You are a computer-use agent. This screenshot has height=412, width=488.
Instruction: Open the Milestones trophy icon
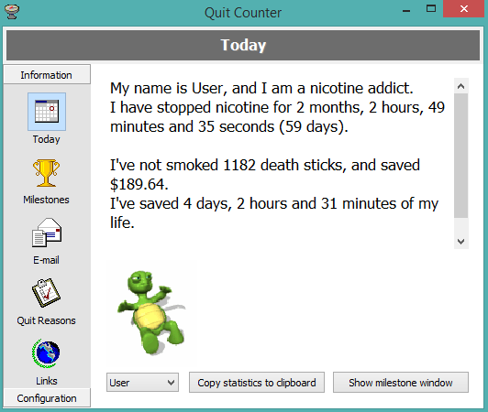point(46,173)
